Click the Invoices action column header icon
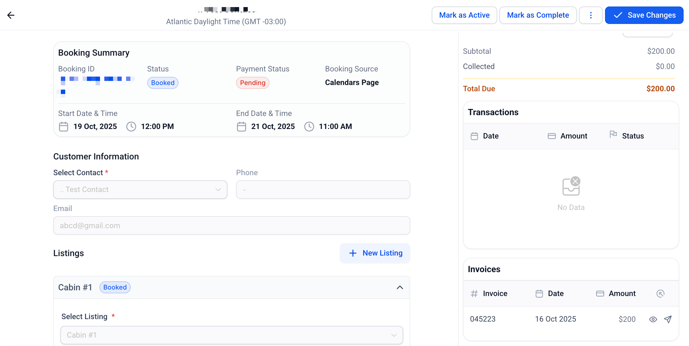Viewport: 689px width, 346px height. 660,294
